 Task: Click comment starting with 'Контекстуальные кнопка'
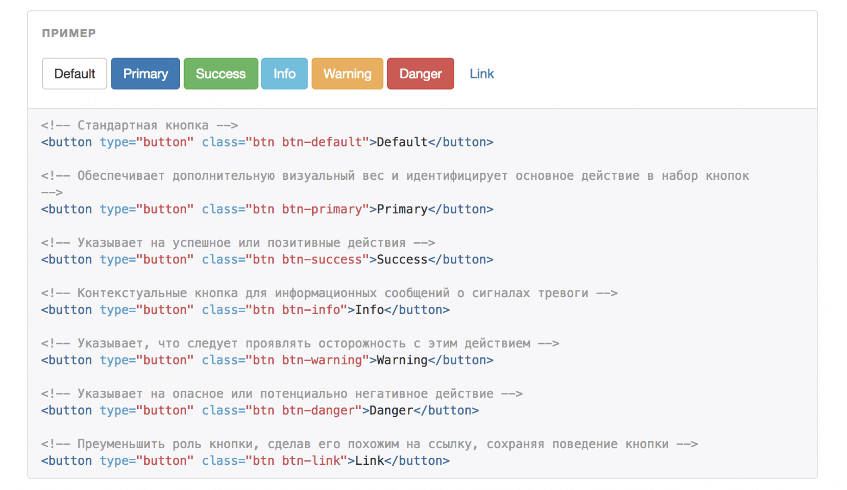329,293
